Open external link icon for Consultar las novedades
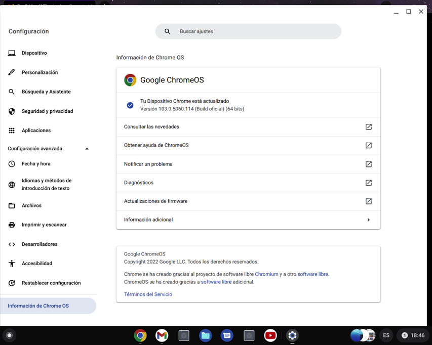Viewport: 432px width, 345px height. click(x=369, y=127)
